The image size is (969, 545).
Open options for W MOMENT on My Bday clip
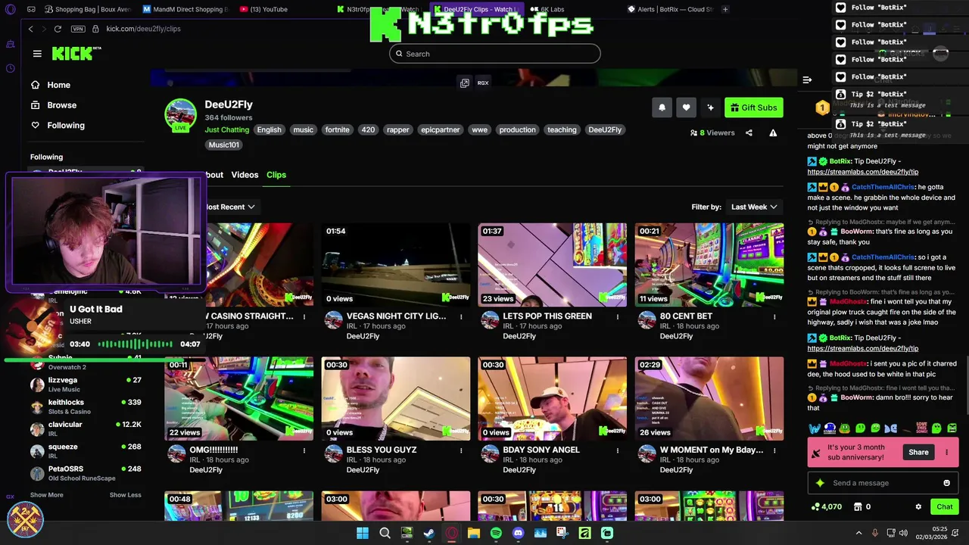(774, 450)
